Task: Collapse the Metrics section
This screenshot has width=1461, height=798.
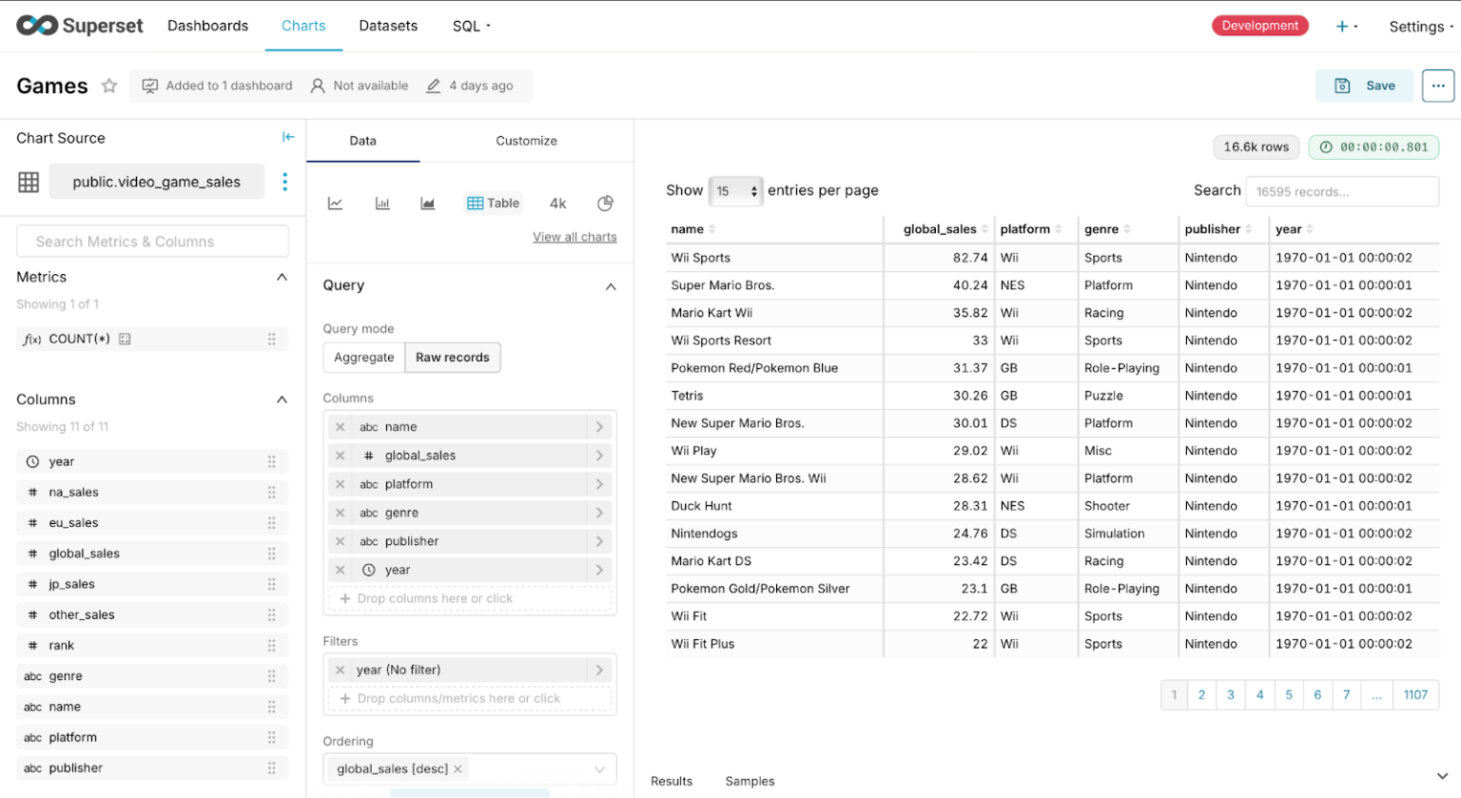Action: pyautogui.click(x=282, y=277)
